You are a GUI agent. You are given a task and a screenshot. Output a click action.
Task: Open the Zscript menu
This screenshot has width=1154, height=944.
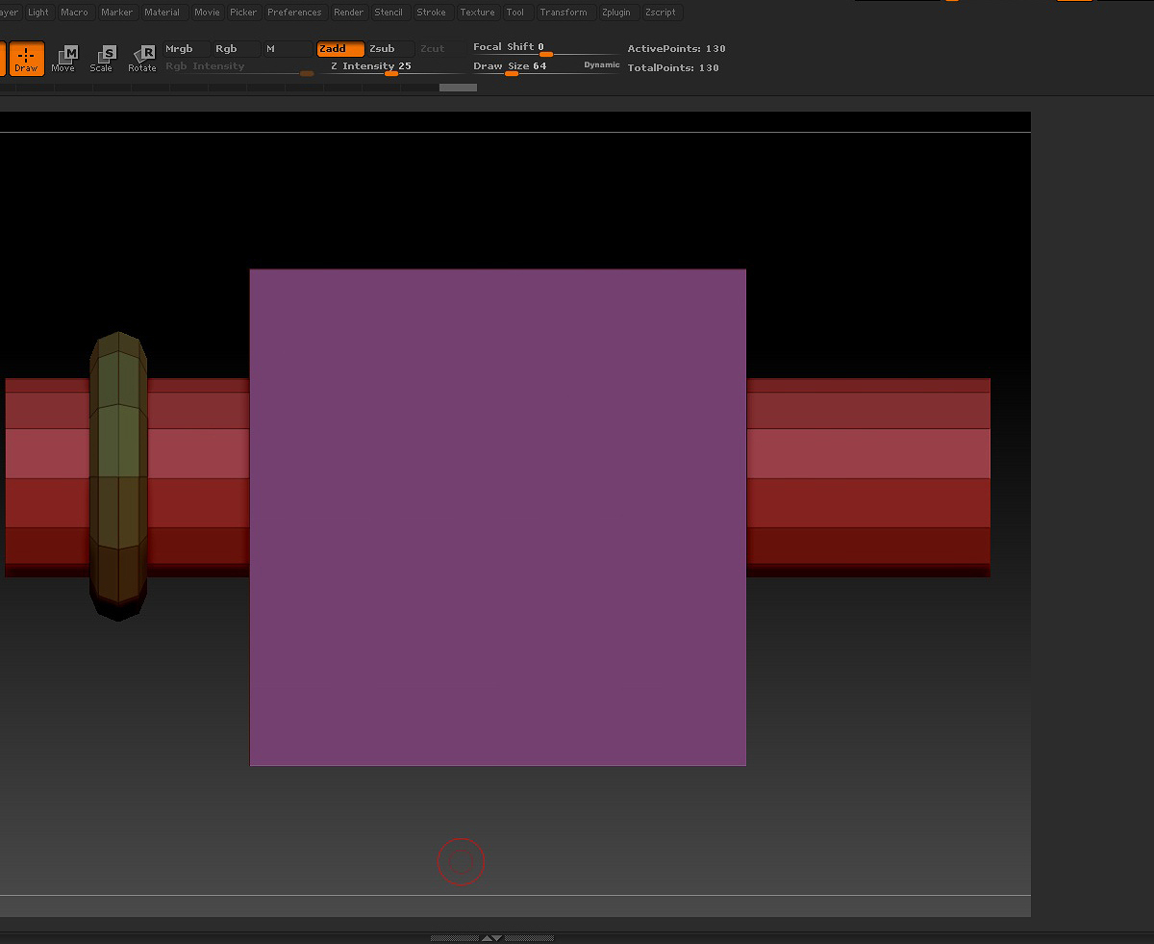click(661, 13)
